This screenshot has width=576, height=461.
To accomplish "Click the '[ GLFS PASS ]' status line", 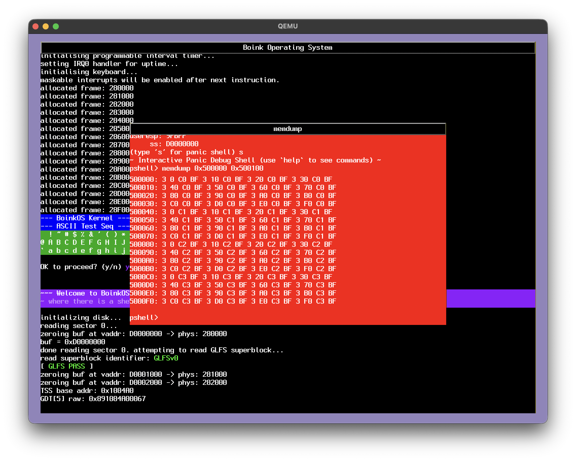I will [x=67, y=366].
